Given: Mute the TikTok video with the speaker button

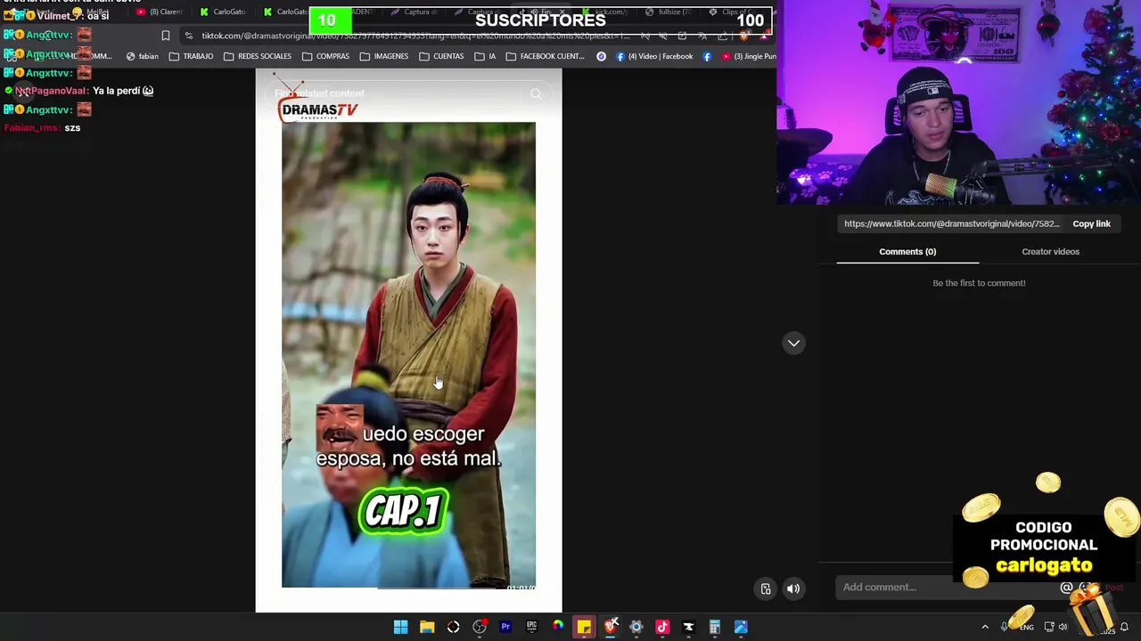Looking at the screenshot, I should 793,588.
